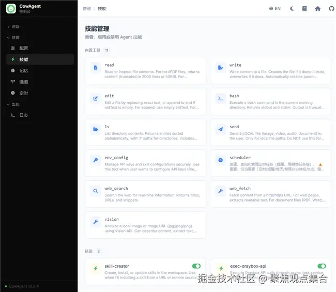Click the 技能管理 page heading
This screenshot has width=336, height=292.
(x=97, y=28)
